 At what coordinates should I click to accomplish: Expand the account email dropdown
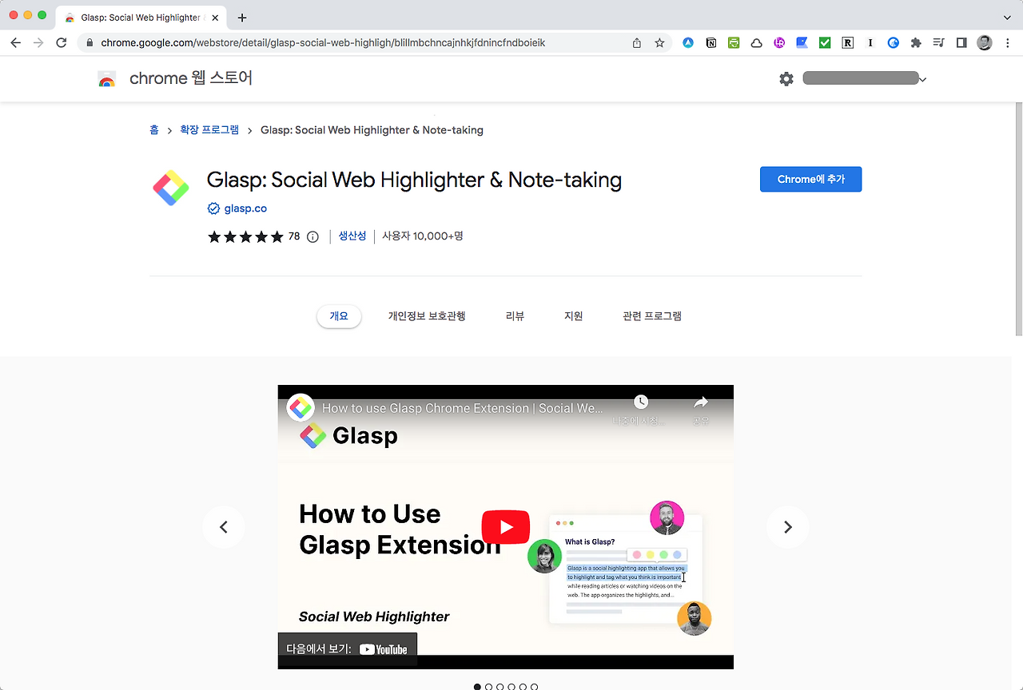tap(922, 79)
